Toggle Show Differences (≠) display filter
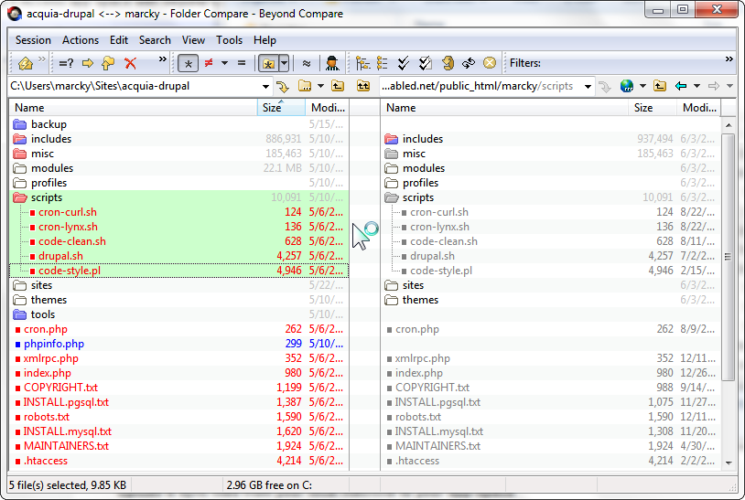The height and width of the screenshot is (500, 745). tap(209, 63)
